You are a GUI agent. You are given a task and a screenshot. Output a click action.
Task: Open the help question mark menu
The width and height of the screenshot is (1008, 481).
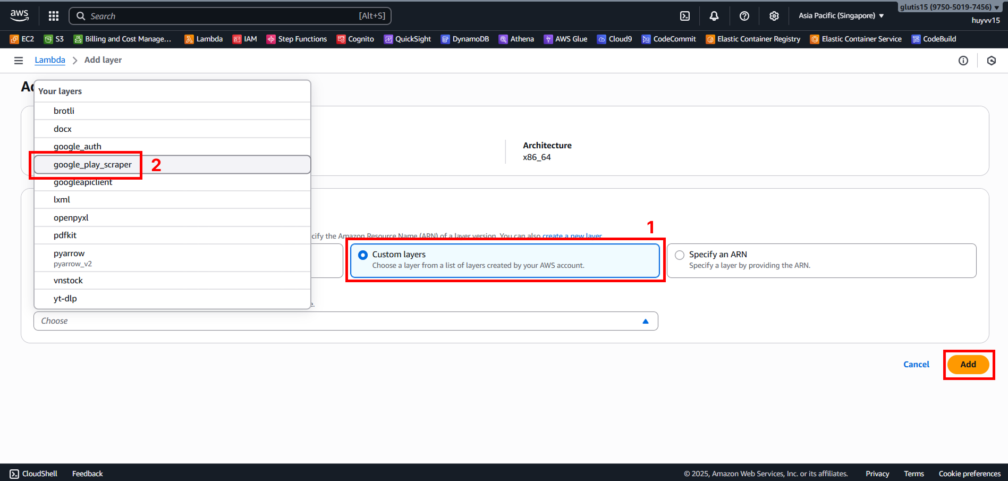point(744,16)
